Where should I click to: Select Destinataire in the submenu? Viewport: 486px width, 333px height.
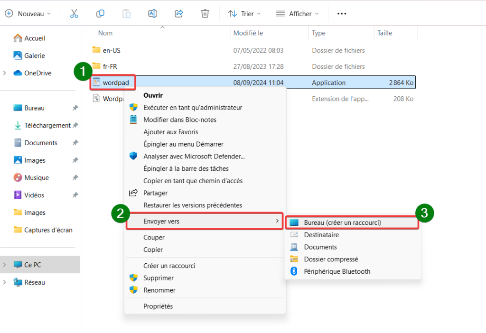click(x=352, y=235)
